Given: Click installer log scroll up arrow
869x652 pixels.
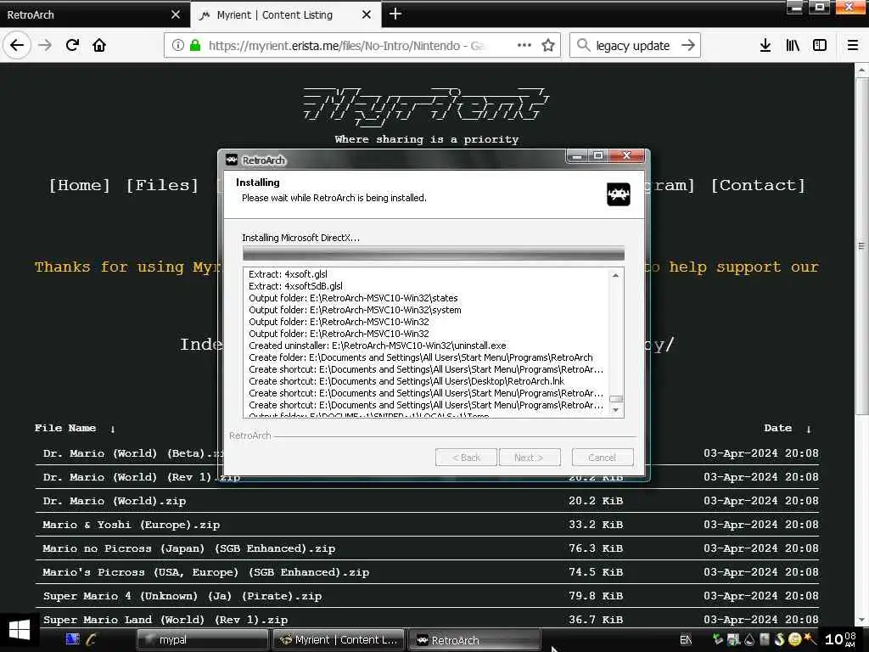Looking at the screenshot, I should 615,276.
